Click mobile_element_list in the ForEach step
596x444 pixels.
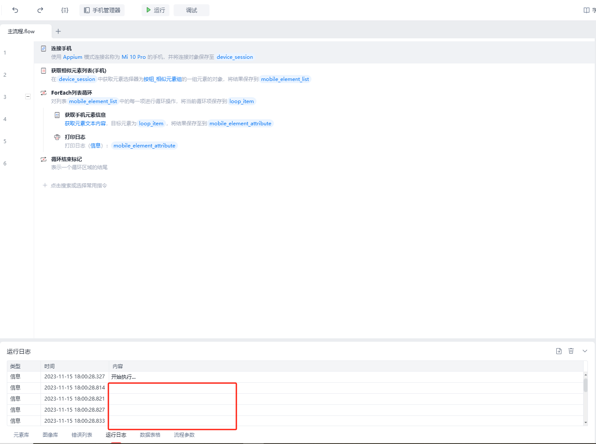point(93,101)
